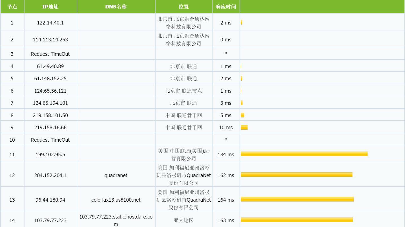Click 北京市 联通节点 location
This screenshot has width=405, height=227.
point(183,91)
